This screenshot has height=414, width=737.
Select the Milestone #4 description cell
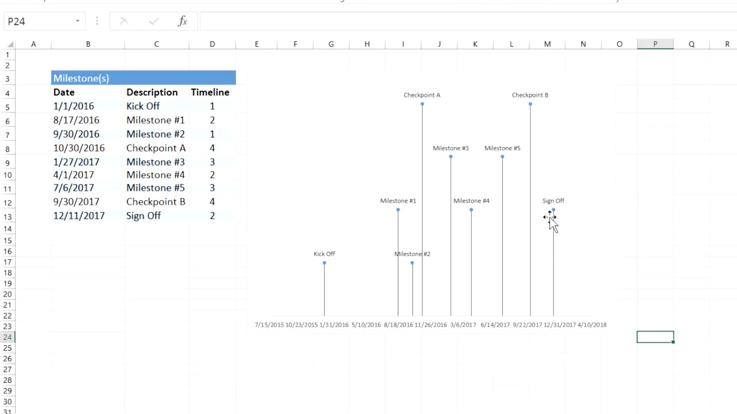pyautogui.click(x=157, y=175)
